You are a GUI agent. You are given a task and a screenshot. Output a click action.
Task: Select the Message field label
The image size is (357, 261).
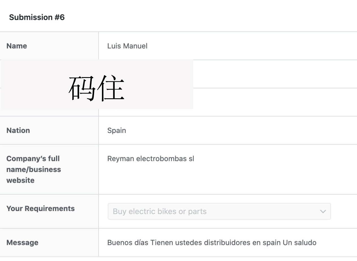coord(22,243)
